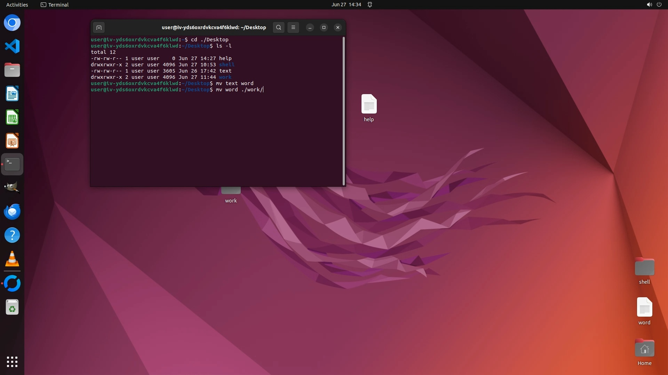This screenshot has height=375, width=668.
Task: Open power menu in top bar
Action: pyautogui.click(x=659, y=5)
